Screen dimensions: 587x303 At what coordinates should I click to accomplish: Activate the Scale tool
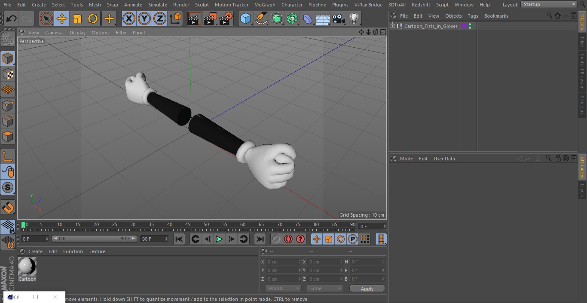point(77,19)
